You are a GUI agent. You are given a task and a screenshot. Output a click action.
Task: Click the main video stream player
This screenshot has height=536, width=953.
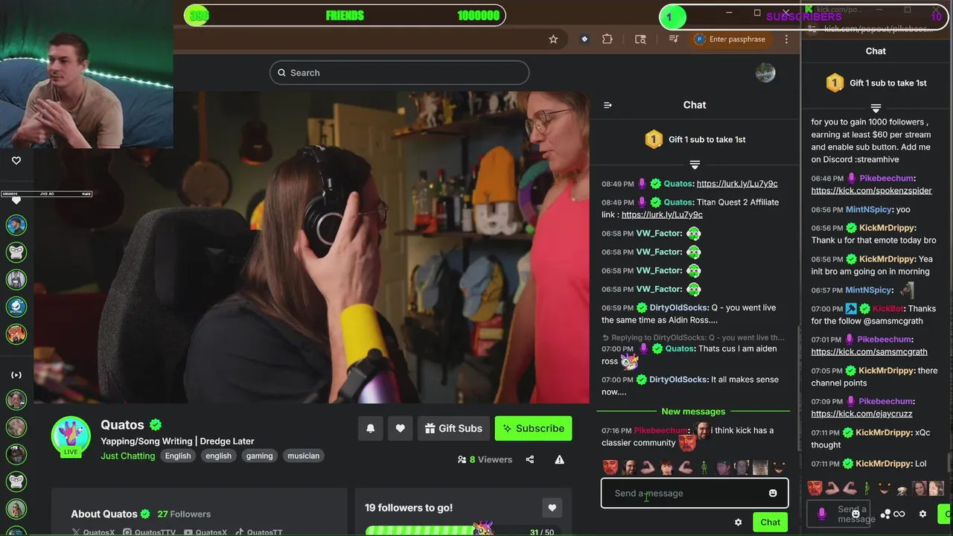coord(311,247)
